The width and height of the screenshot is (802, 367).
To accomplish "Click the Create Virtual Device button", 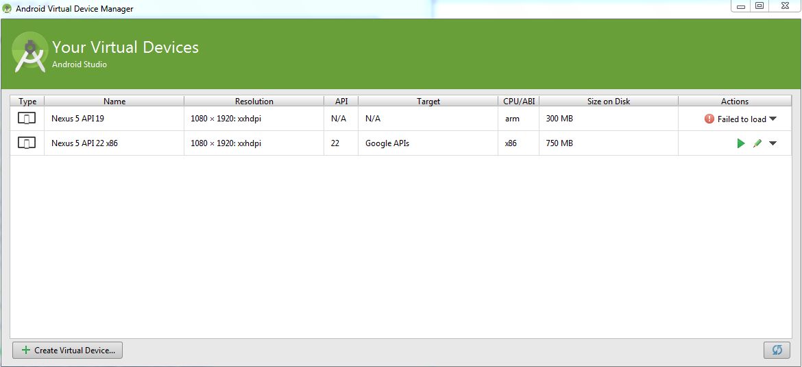I will (x=67, y=350).
